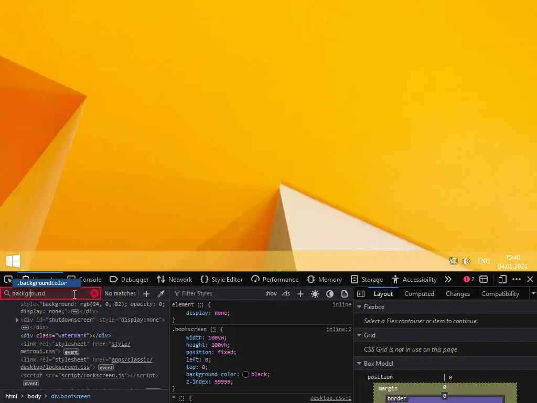Click the Storage tab icon
The height and width of the screenshot is (403, 537).
(355, 279)
